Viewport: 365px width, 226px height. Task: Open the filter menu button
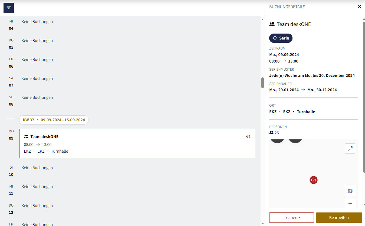point(9,8)
